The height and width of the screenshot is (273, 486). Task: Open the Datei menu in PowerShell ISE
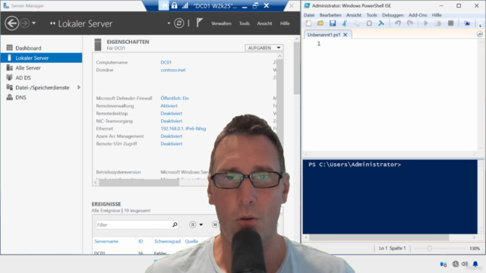point(309,15)
